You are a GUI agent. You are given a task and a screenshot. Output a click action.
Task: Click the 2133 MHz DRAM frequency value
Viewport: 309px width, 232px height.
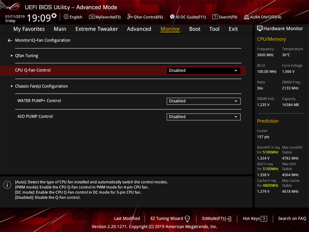(290, 88)
